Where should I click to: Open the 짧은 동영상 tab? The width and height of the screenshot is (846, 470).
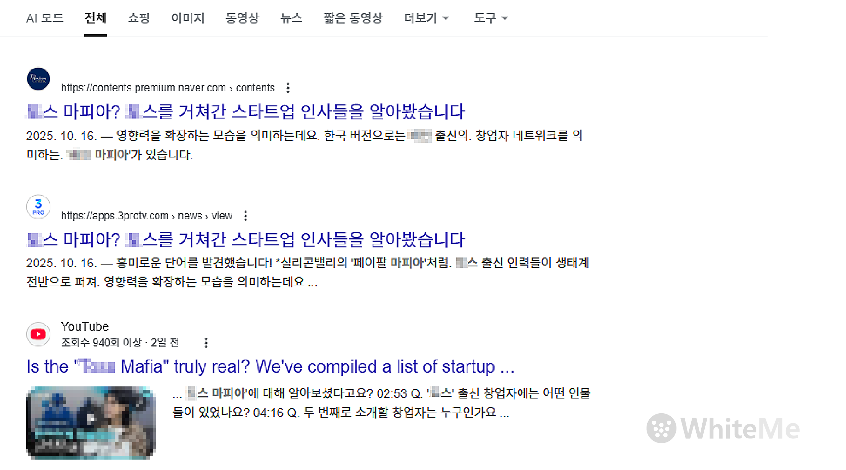353,18
